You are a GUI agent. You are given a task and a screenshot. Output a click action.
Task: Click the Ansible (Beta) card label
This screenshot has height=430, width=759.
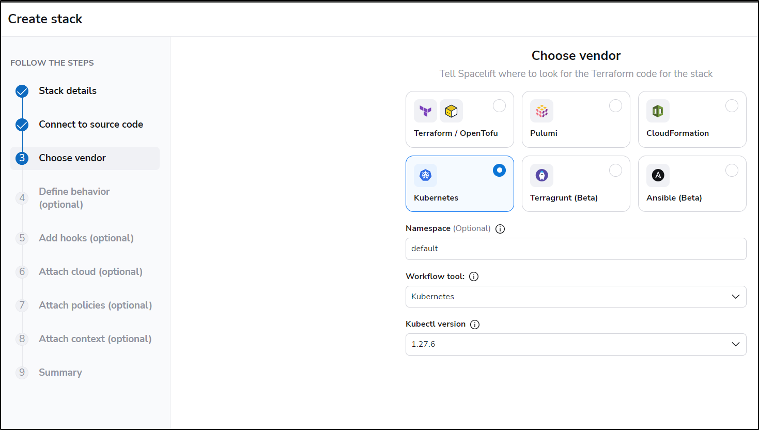point(674,198)
